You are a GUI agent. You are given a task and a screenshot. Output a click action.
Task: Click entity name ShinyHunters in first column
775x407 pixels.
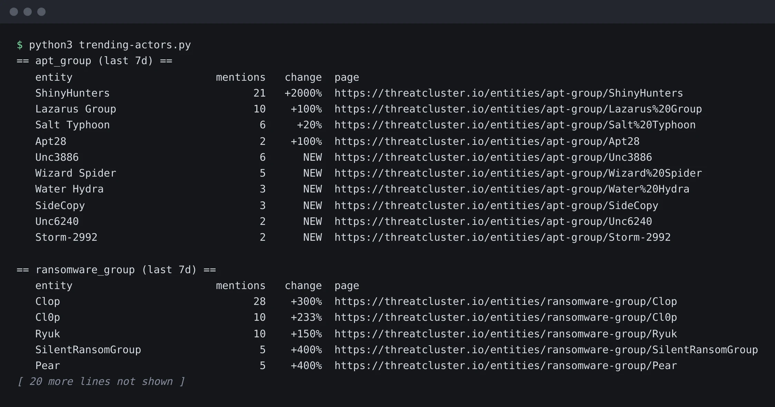tap(72, 93)
